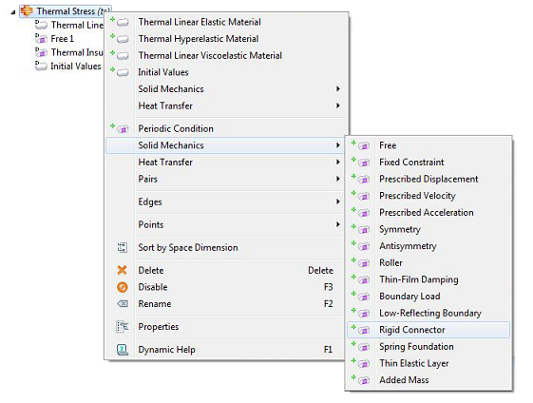533x403 pixels.
Task: Click the Thermal Stress physics node icon
Action: (x=27, y=10)
